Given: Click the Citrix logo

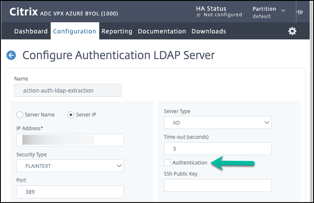Looking at the screenshot, I should point(23,12).
